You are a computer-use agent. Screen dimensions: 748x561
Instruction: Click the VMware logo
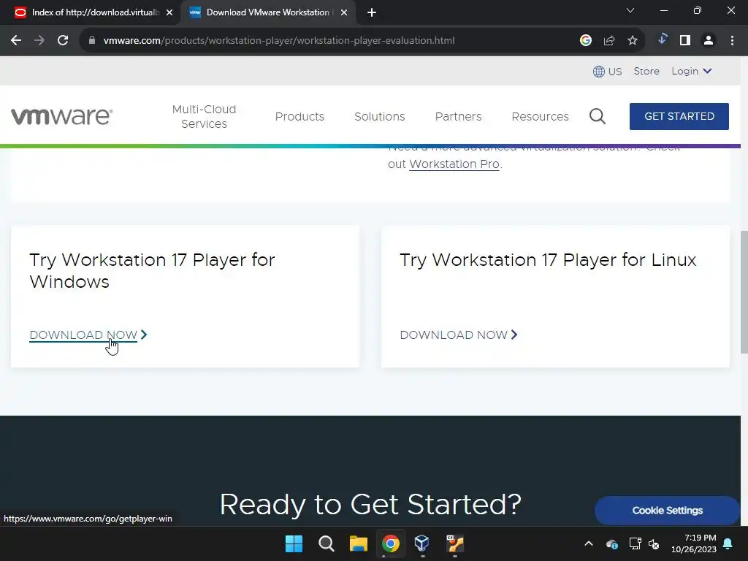click(x=61, y=116)
